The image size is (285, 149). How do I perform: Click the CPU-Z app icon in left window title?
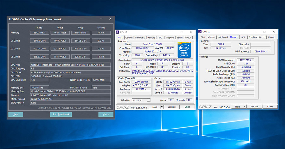(117, 32)
